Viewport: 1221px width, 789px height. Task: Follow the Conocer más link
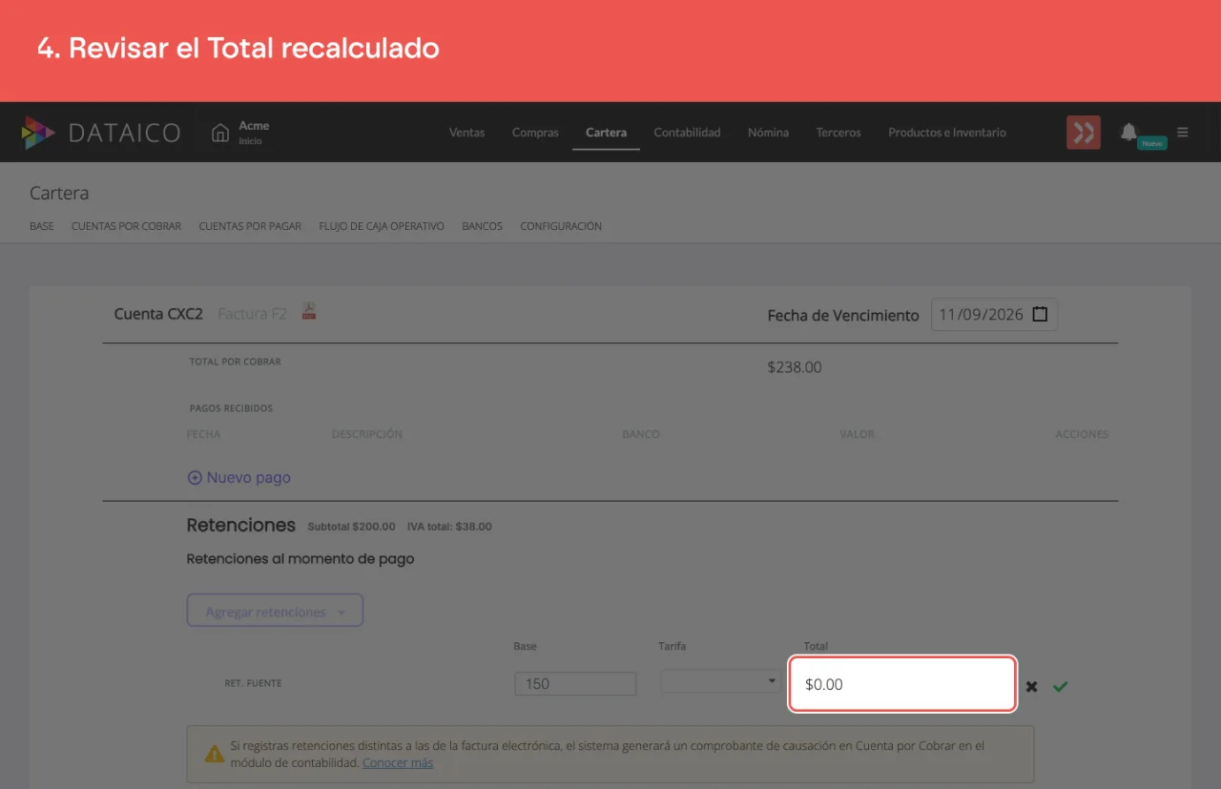click(398, 763)
